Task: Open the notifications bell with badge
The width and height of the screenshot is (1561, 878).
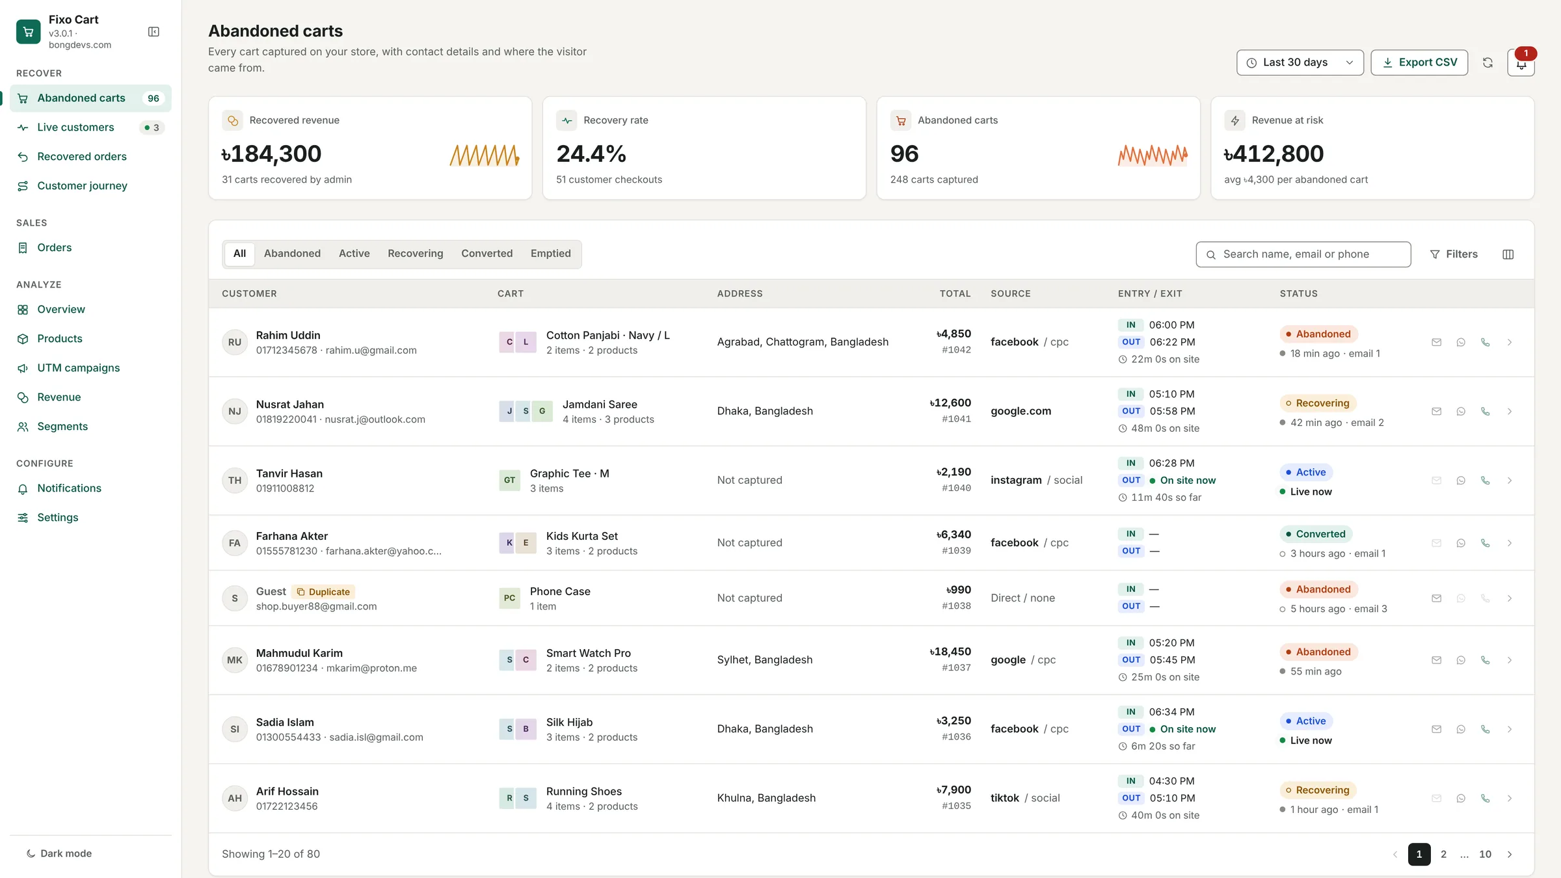Action: (x=1521, y=63)
